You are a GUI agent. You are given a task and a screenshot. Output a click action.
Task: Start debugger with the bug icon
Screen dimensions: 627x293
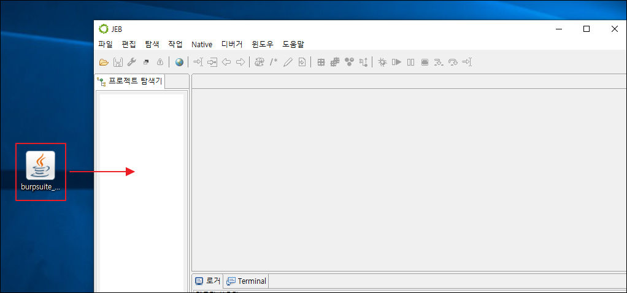click(x=383, y=62)
